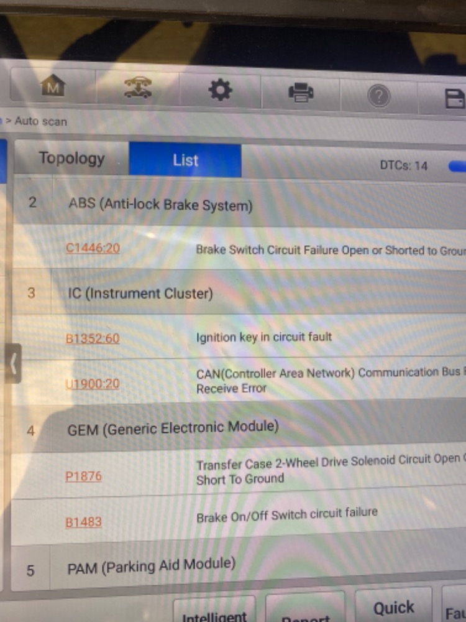466x622 pixels.
Task: Select the List tab
Action: pos(185,160)
